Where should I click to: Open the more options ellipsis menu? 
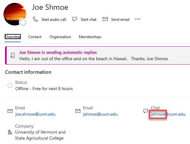pos(138,19)
